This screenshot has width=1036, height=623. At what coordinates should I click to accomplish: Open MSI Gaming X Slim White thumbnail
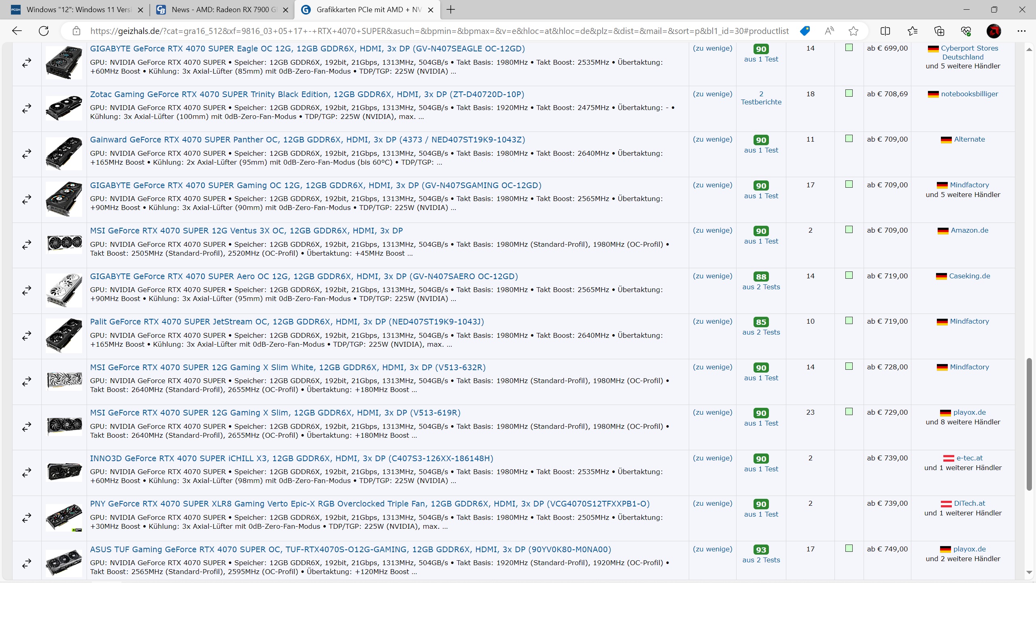coord(64,381)
